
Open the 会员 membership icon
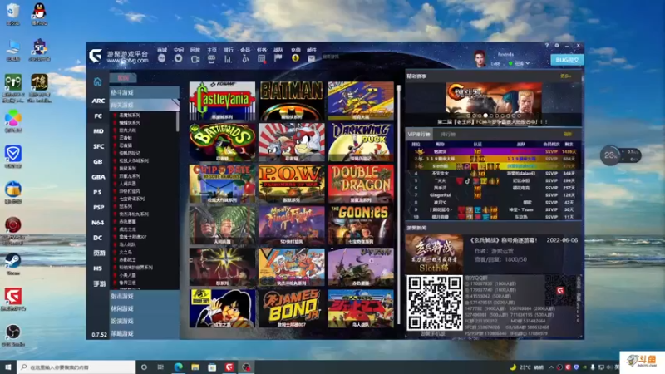click(x=245, y=59)
